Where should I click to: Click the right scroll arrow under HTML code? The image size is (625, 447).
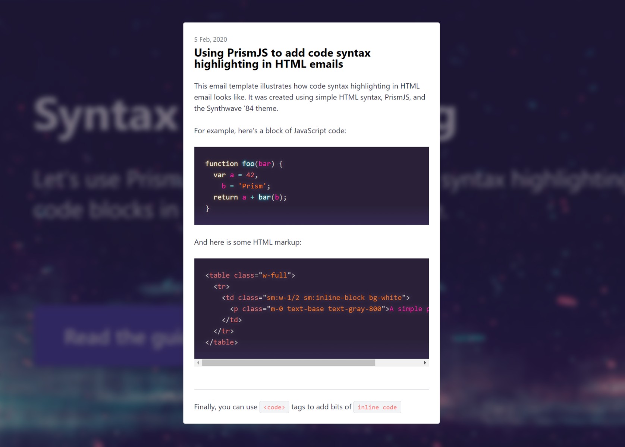[425, 363]
